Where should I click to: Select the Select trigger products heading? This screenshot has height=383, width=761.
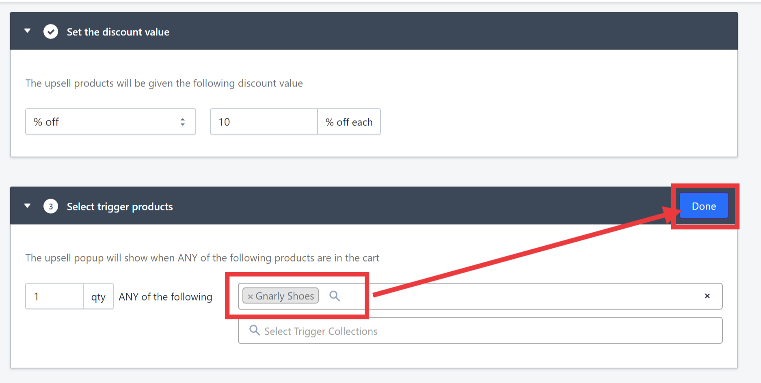pyautogui.click(x=120, y=206)
